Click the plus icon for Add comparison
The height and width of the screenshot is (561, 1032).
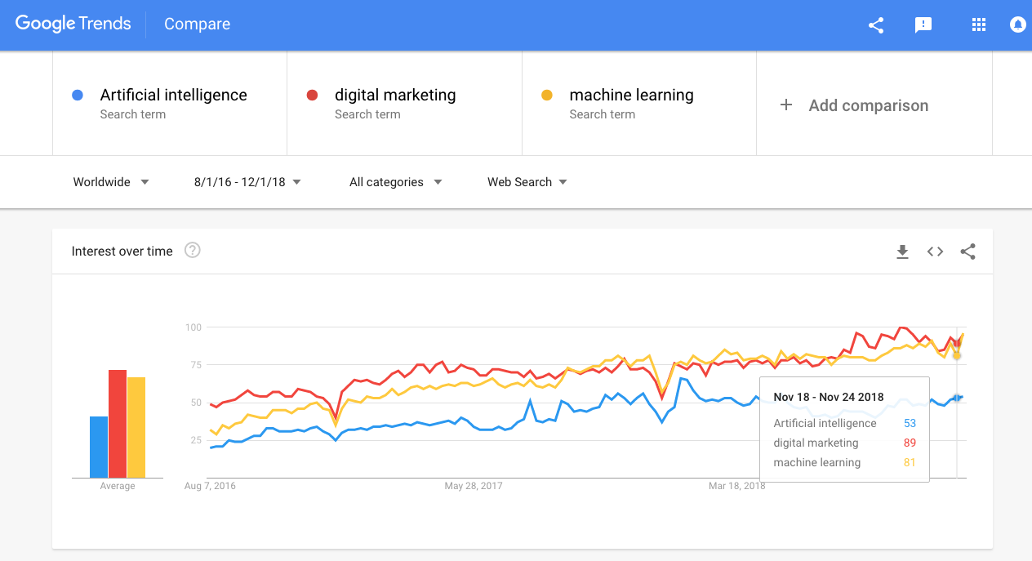click(x=786, y=105)
